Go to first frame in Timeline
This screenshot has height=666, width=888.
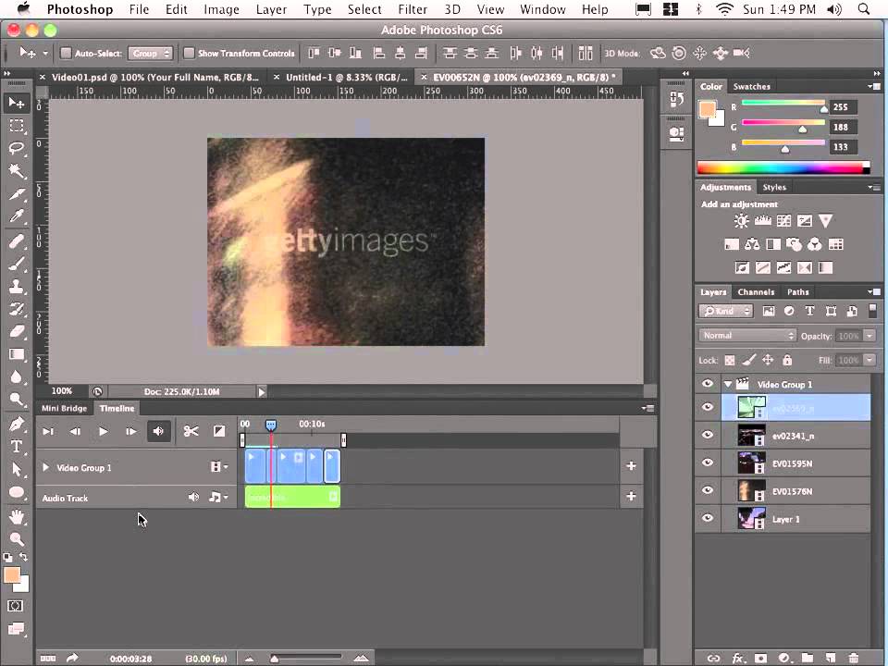tap(48, 432)
